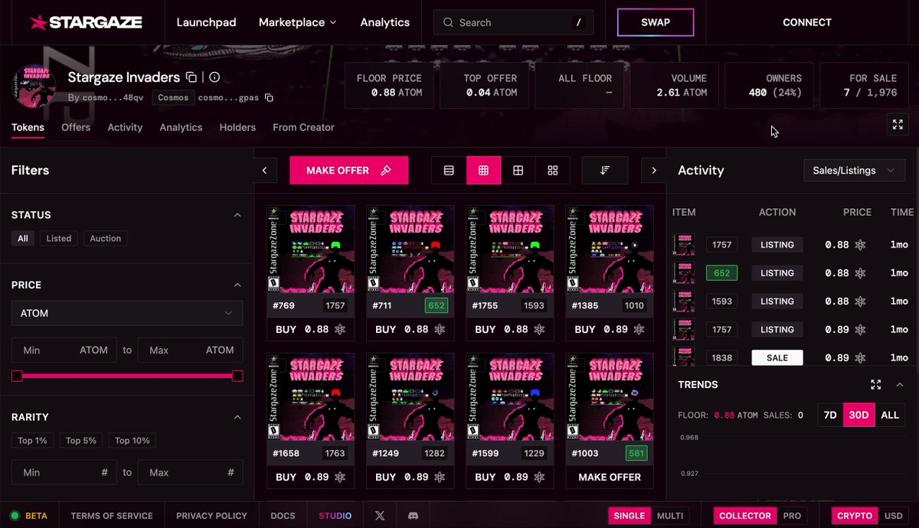Select the large tile grid view

tap(553, 171)
